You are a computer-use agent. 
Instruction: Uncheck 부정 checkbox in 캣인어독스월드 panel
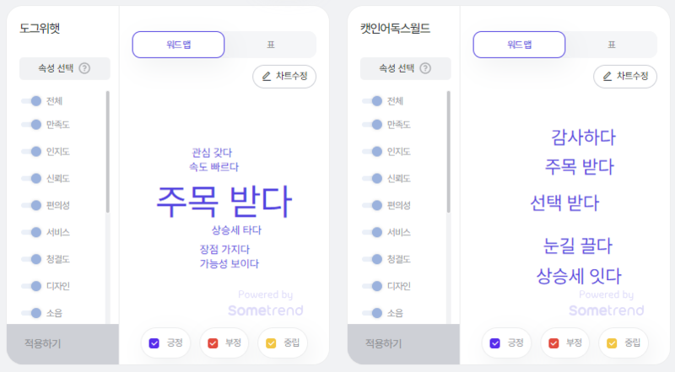coord(553,343)
